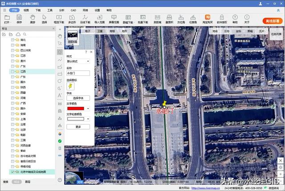Check the 江西 folder checkbox
Screen dimensions: 285x191
tap(12, 71)
